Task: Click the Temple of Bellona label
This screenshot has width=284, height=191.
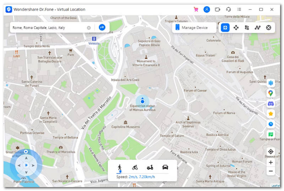Action: (x=65, y=137)
